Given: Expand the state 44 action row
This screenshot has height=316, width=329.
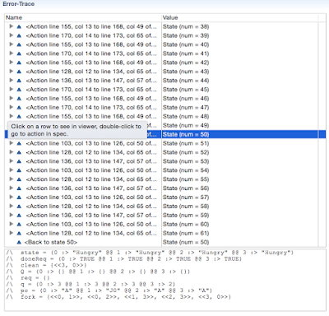Looking at the screenshot, I should point(12,80).
